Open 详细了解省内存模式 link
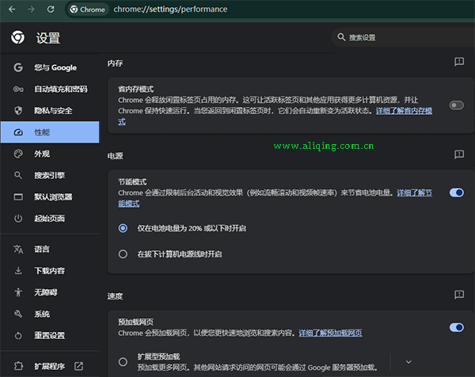 coord(404,111)
